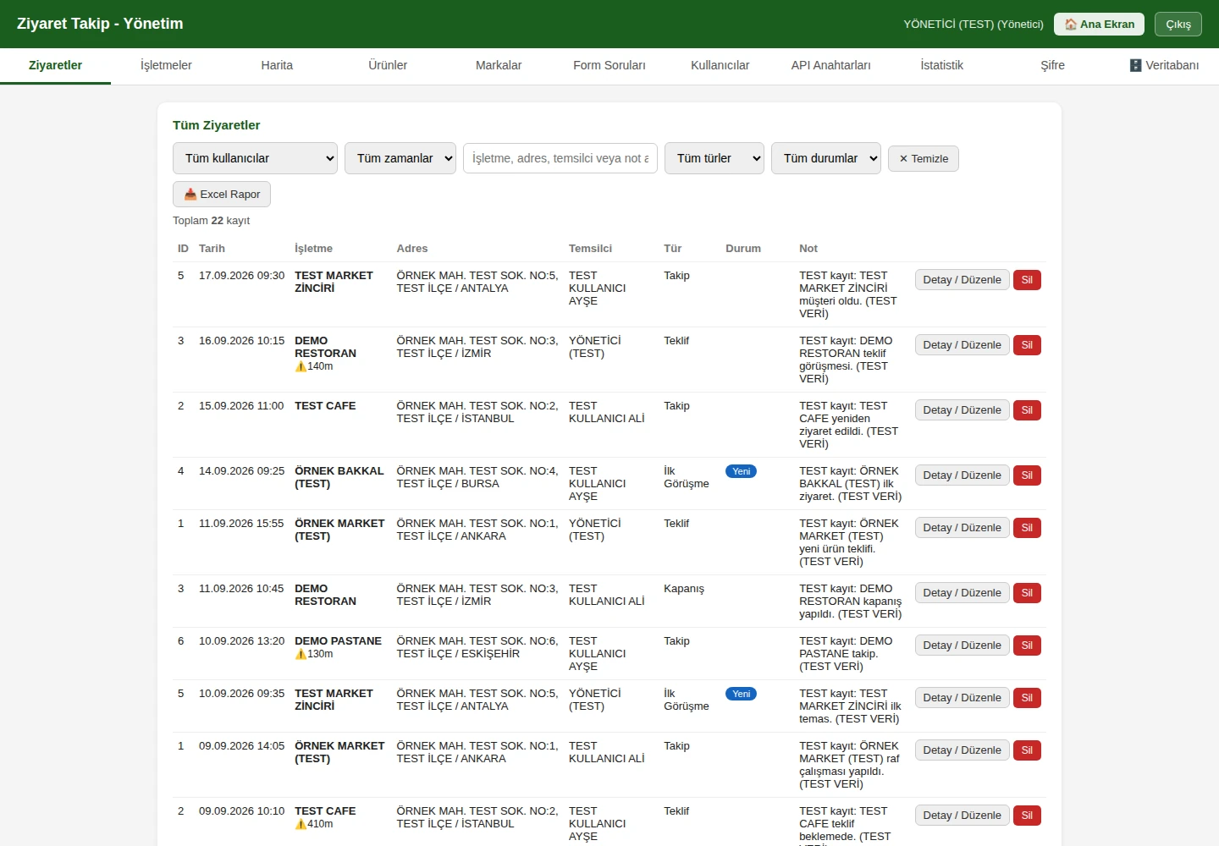Go to the İstatistik tab
The height and width of the screenshot is (846, 1219).
[942, 65]
